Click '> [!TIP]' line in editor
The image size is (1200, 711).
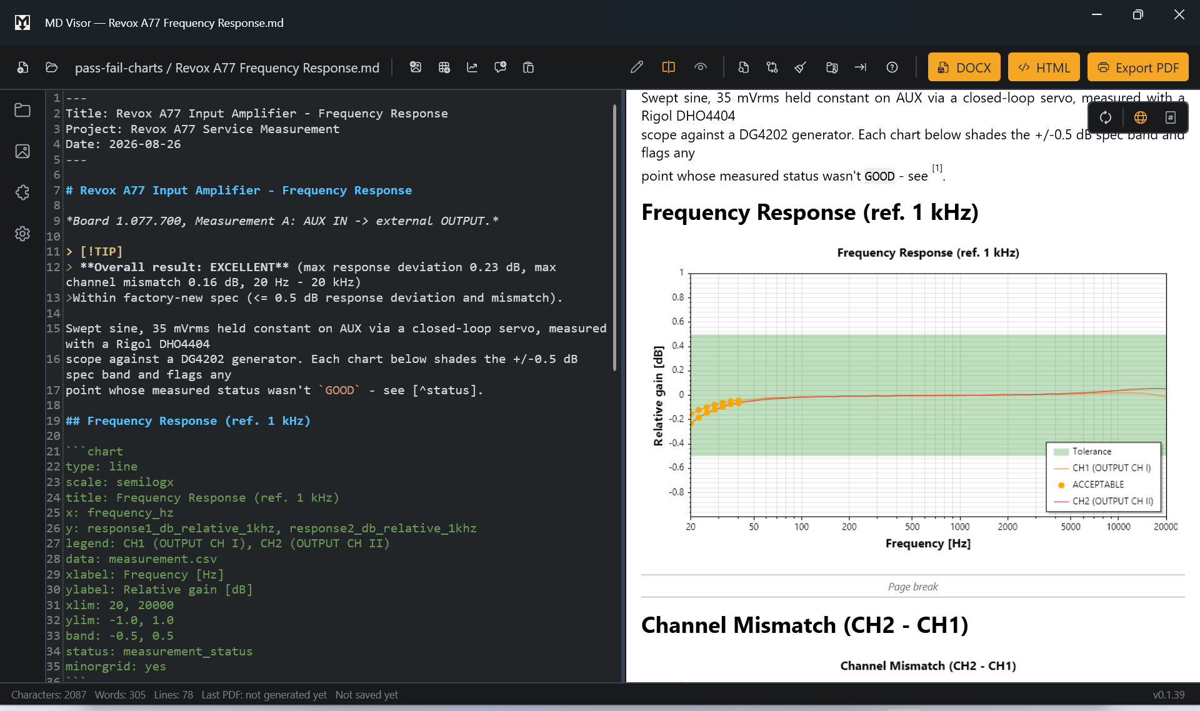(94, 252)
